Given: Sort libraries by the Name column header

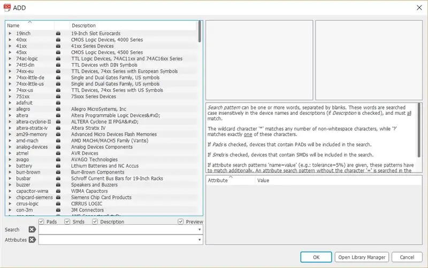Looking at the screenshot, I should [x=30, y=25].
